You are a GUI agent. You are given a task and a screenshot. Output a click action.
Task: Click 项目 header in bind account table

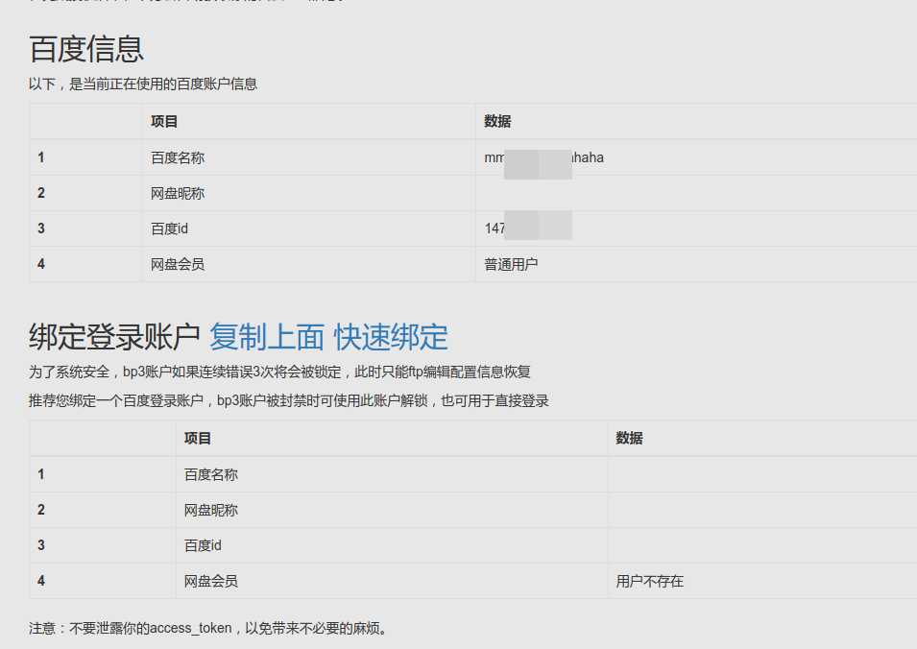[x=198, y=439]
